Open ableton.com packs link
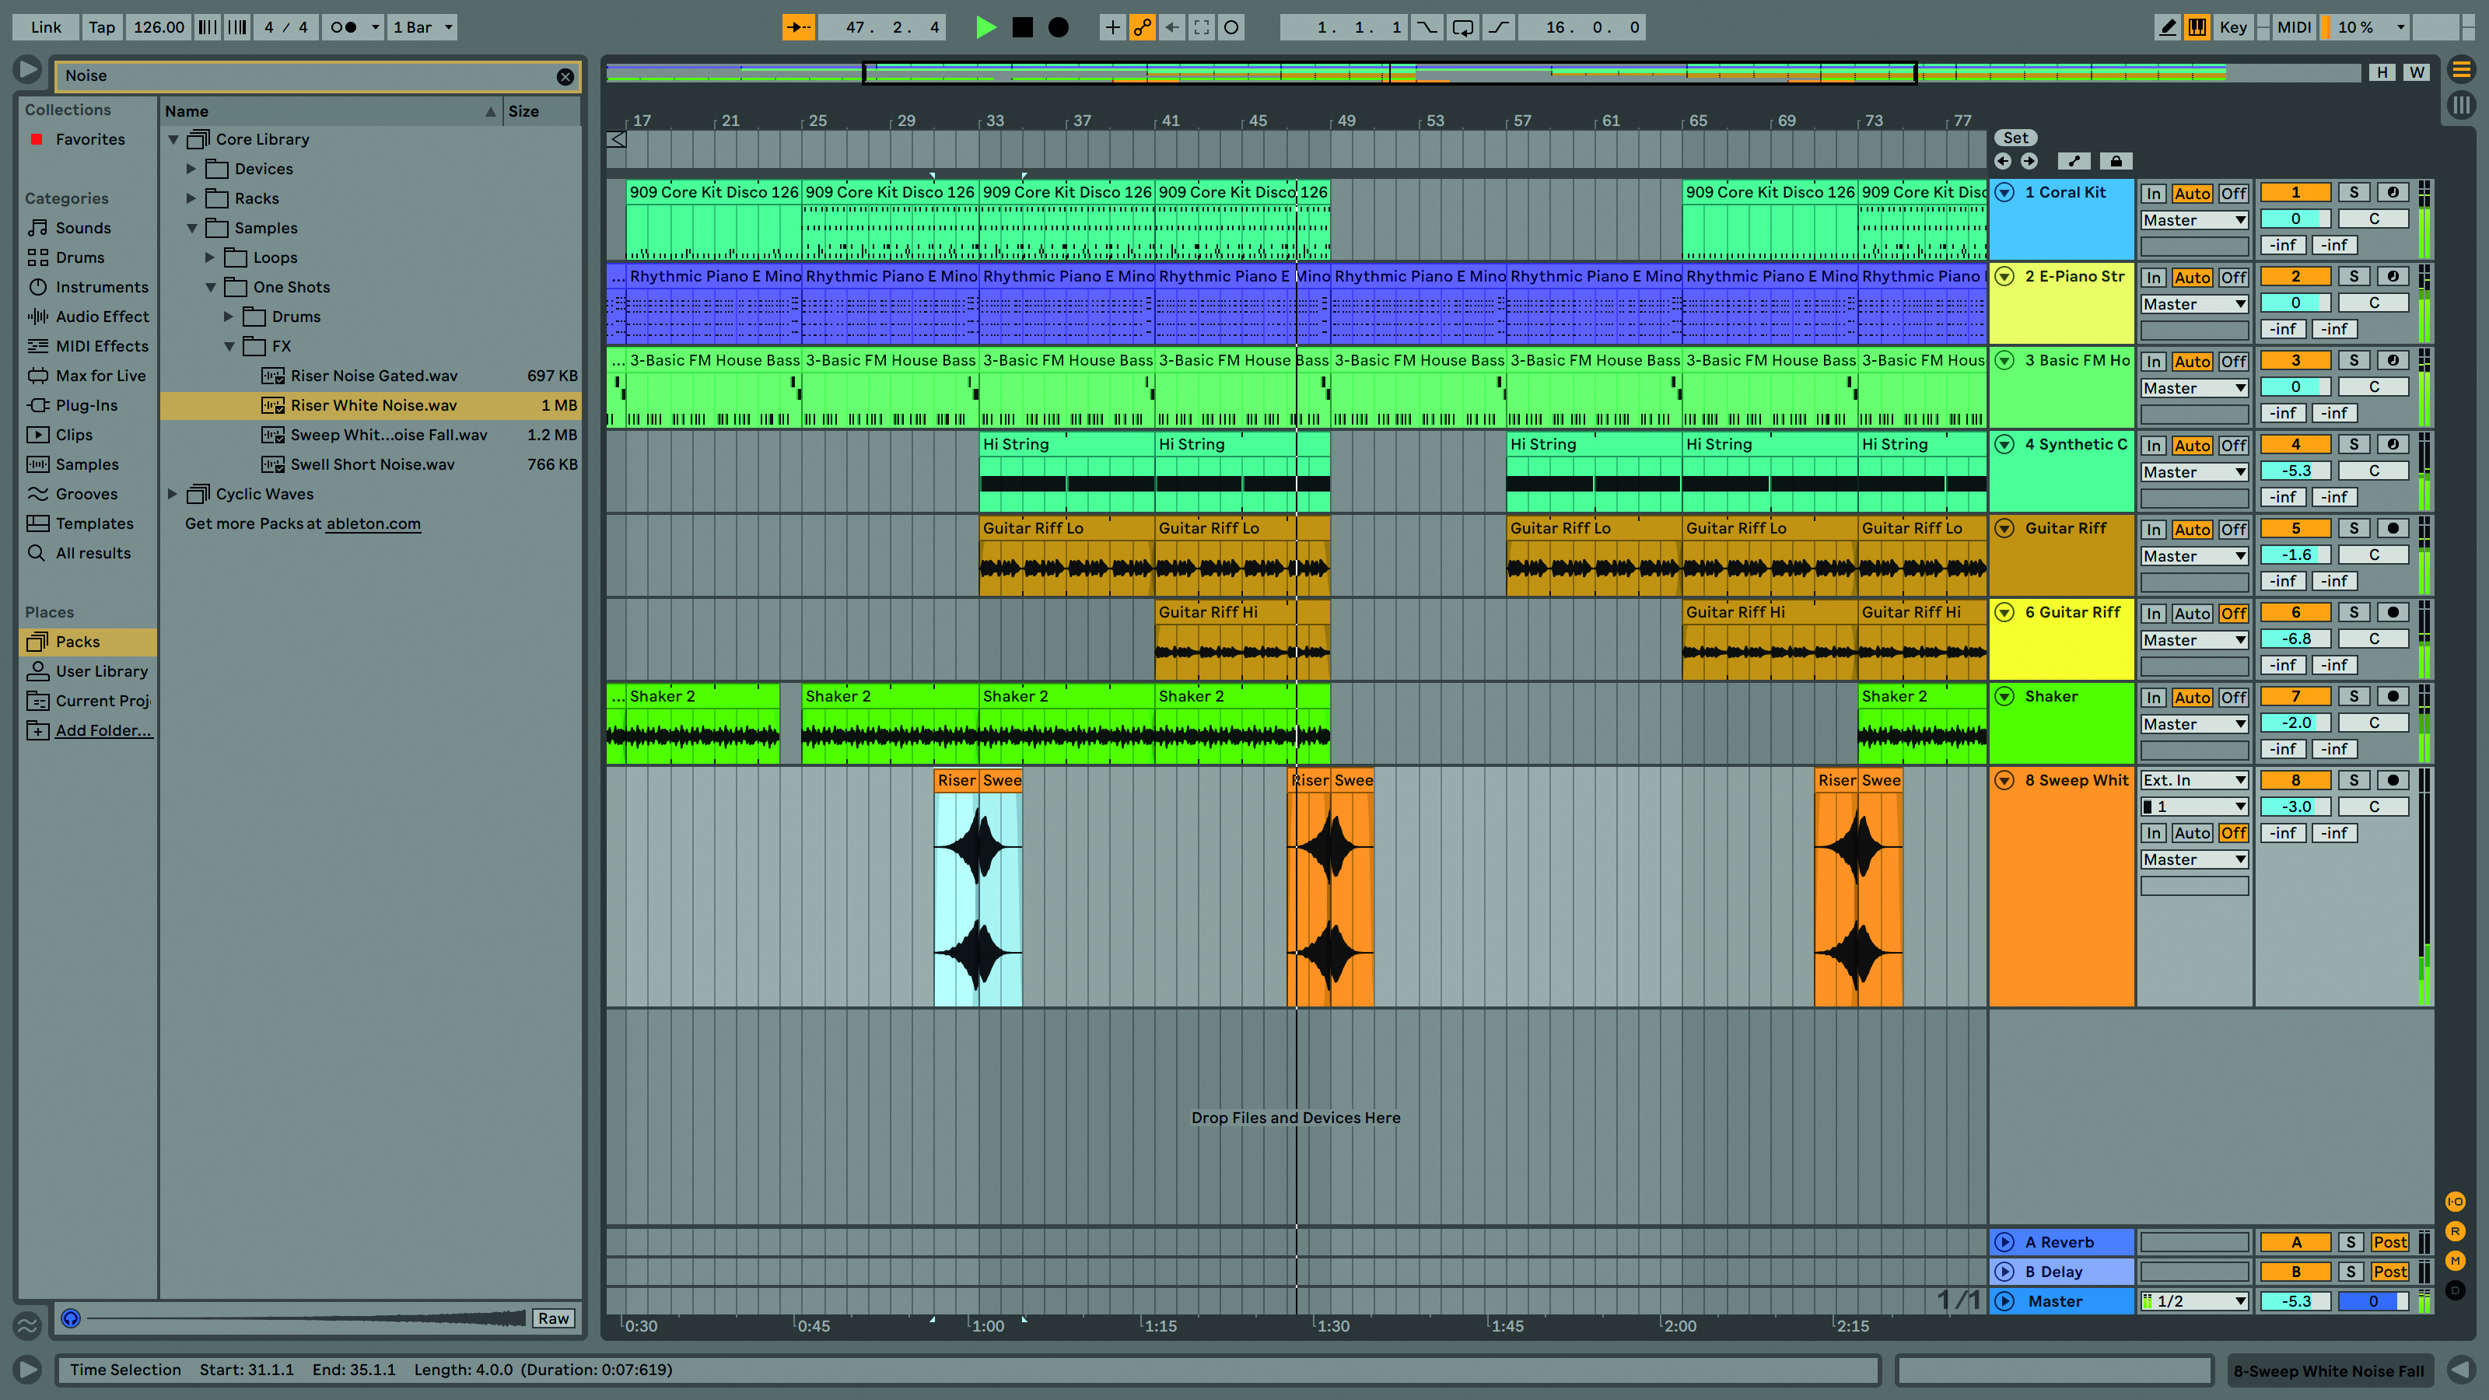The height and width of the screenshot is (1400, 2489). (x=373, y=523)
